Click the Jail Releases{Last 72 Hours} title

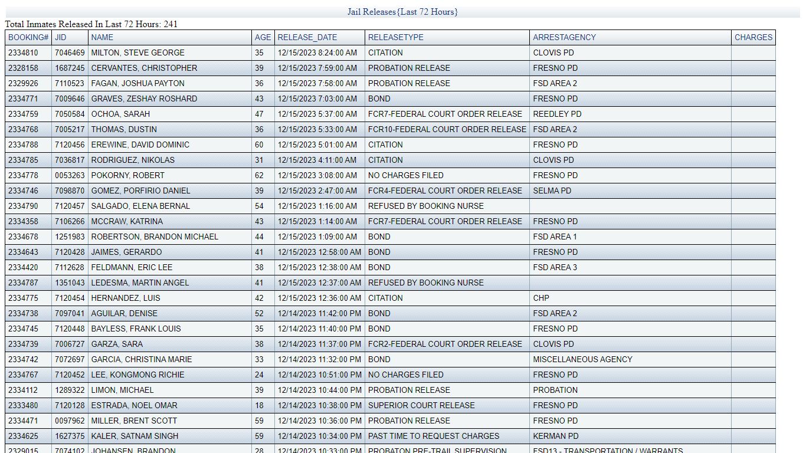[x=402, y=12]
